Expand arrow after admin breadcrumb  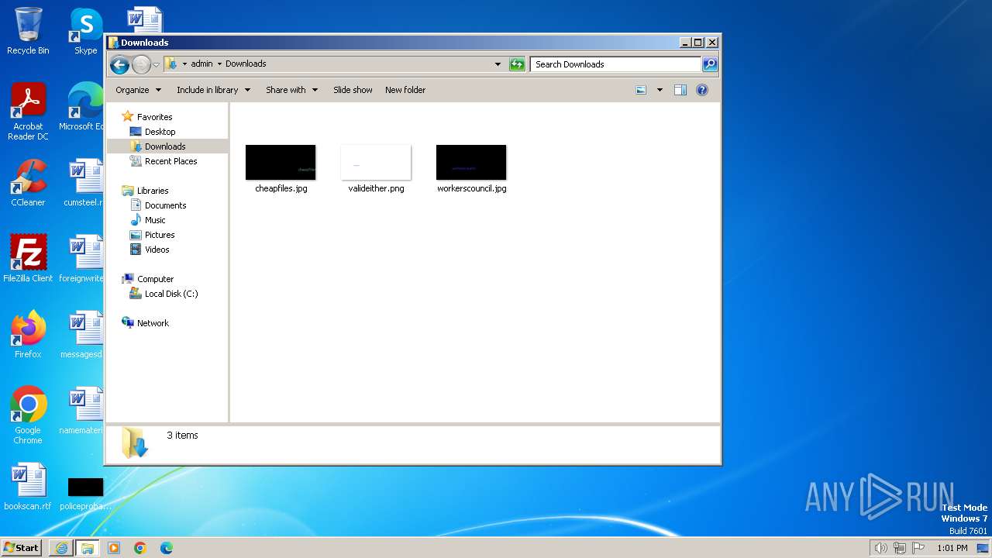click(219, 64)
